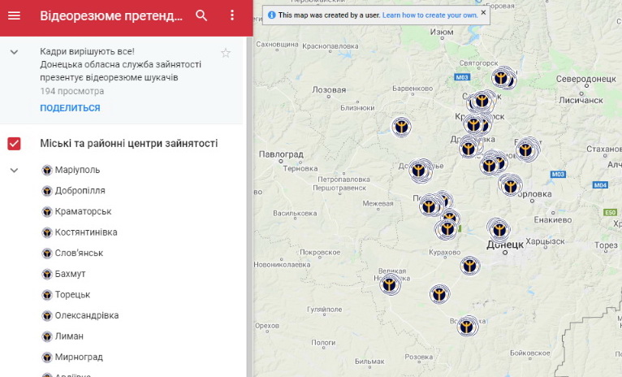Click map marker above Горловка label
The width and height of the screenshot is (622, 377).
coord(511,185)
